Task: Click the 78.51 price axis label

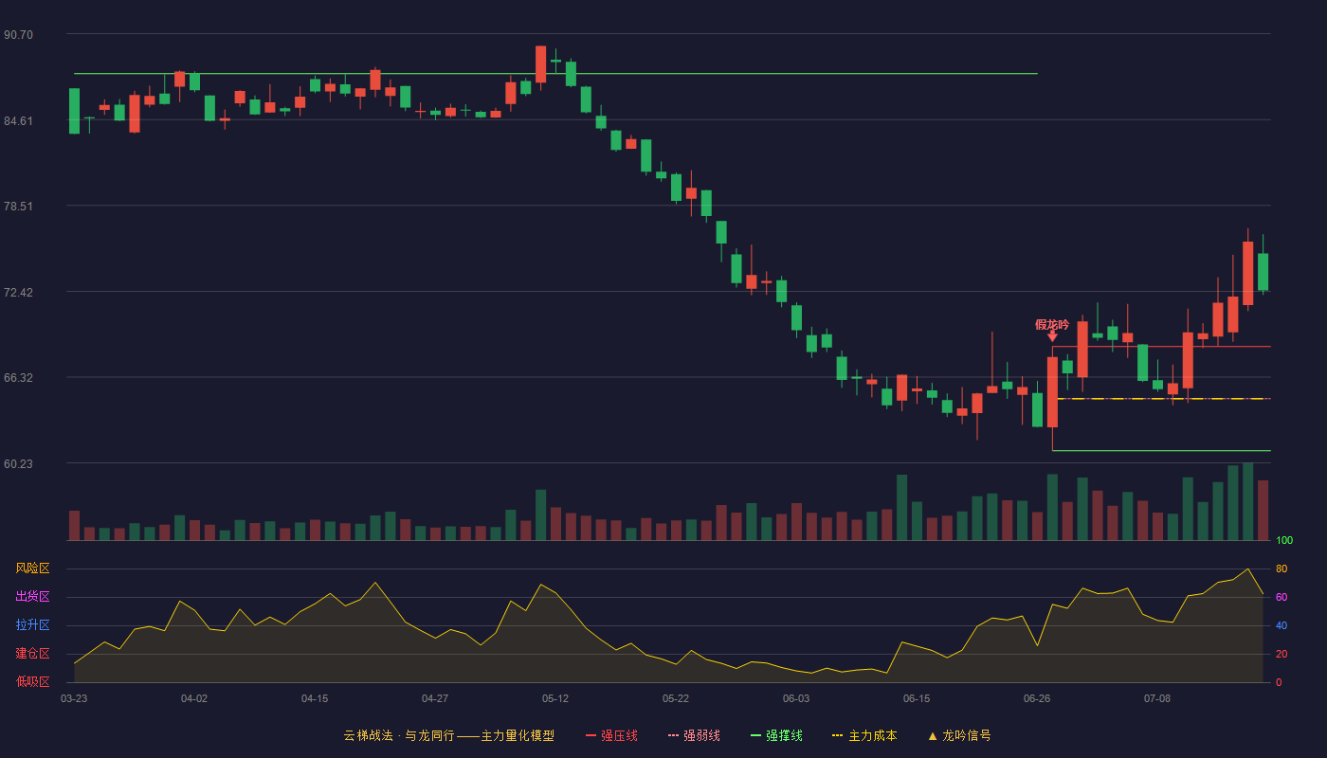Action: click(x=18, y=207)
